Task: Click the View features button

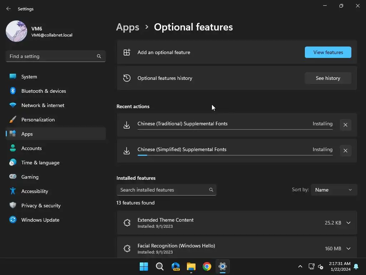Action: click(328, 52)
